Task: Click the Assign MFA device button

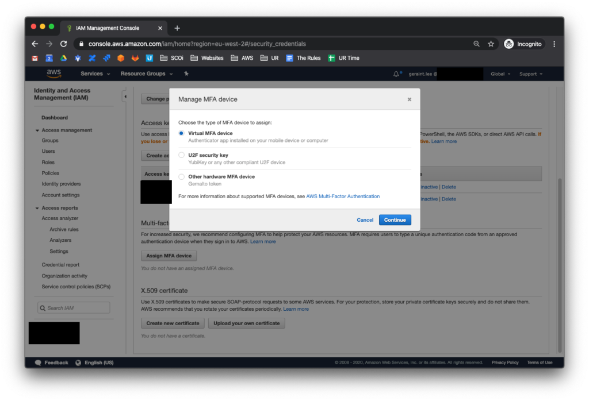Action: tap(169, 256)
